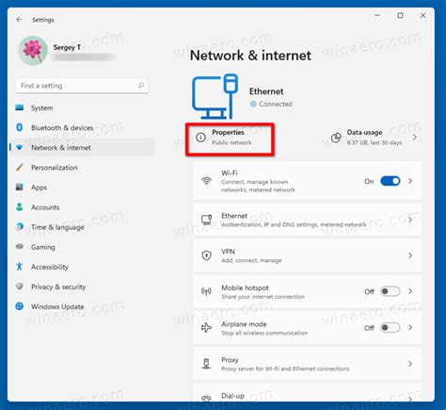This screenshot has width=446, height=410.
Task: Expand Ethernet row chevron
Action: [x=410, y=220]
